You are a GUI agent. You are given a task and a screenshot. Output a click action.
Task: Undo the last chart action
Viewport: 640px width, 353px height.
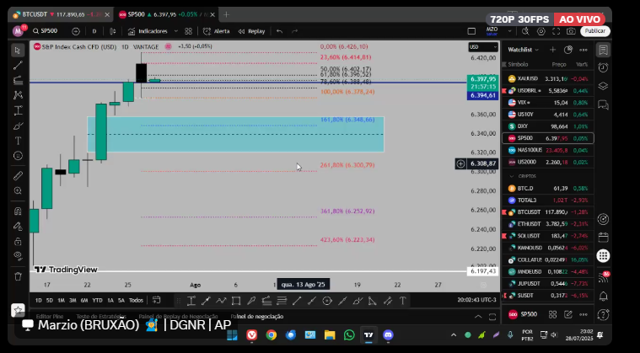point(279,31)
